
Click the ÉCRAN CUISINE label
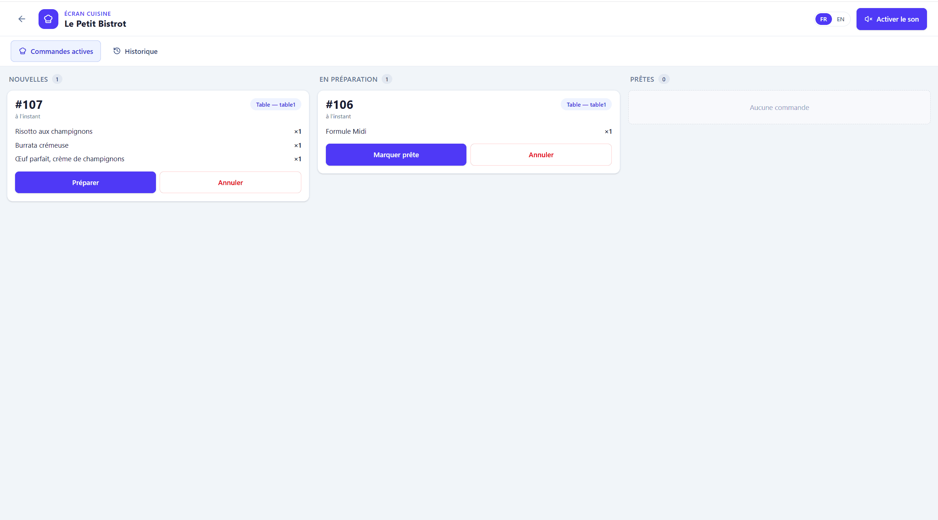point(88,14)
